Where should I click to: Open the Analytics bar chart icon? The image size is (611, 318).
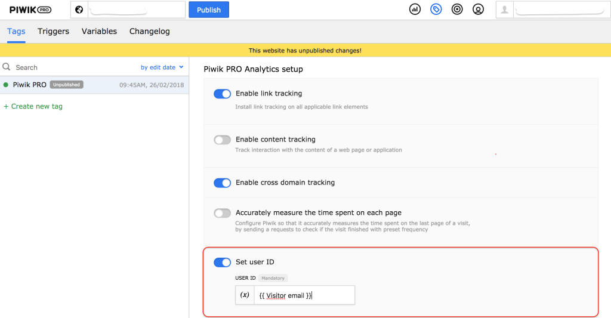click(x=415, y=10)
